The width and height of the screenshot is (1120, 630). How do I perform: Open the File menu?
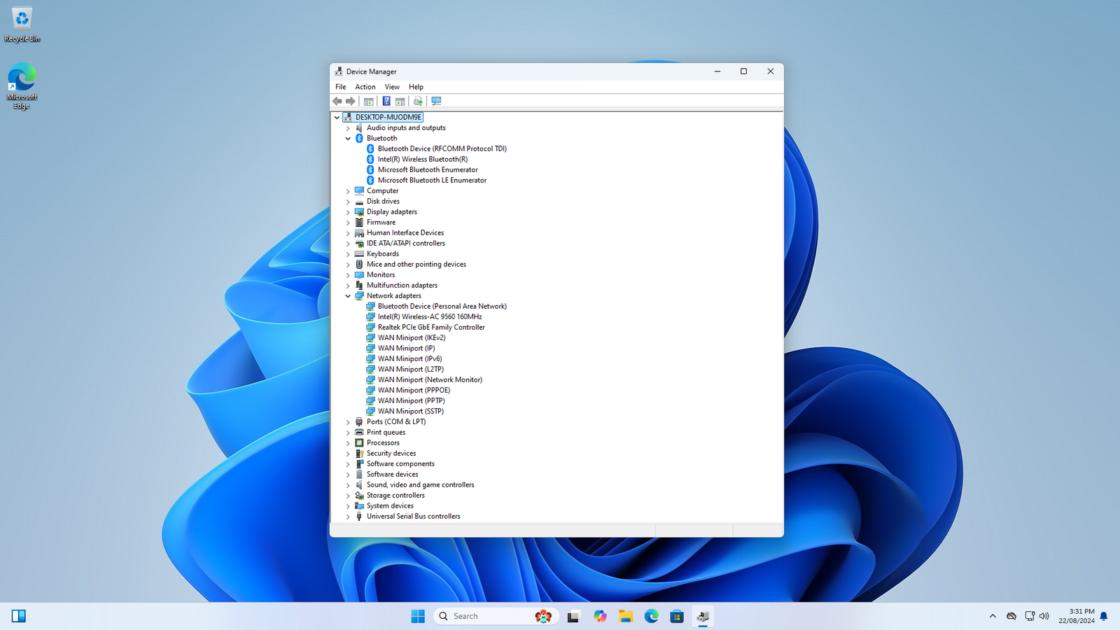click(x=341, y=87)
